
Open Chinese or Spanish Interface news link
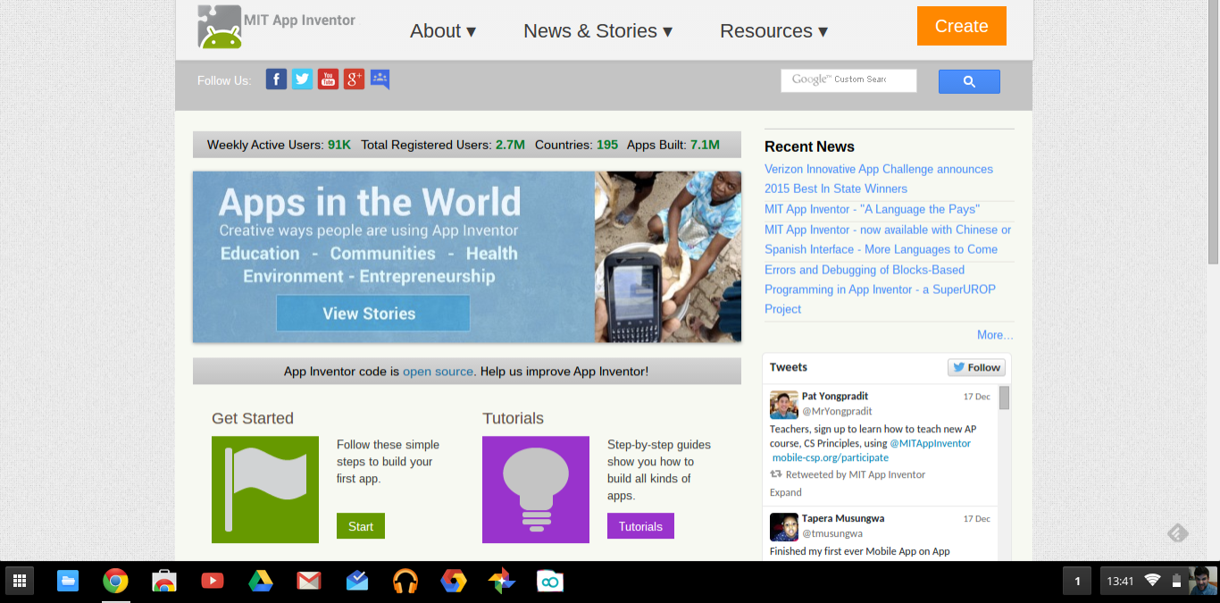[888, 239]
